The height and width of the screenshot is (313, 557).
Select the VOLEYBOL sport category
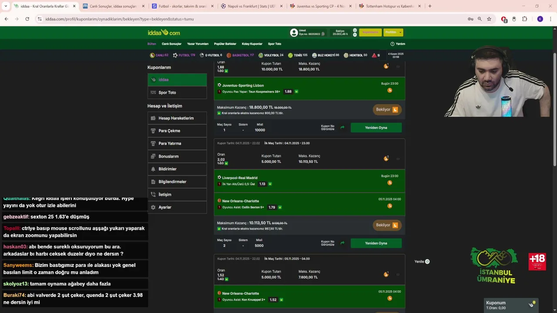[x=271, y=55]
